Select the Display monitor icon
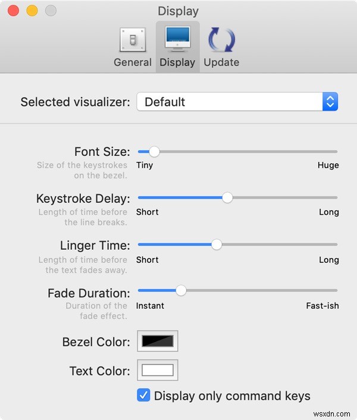 pyautogui.click(x=177, y=39)
